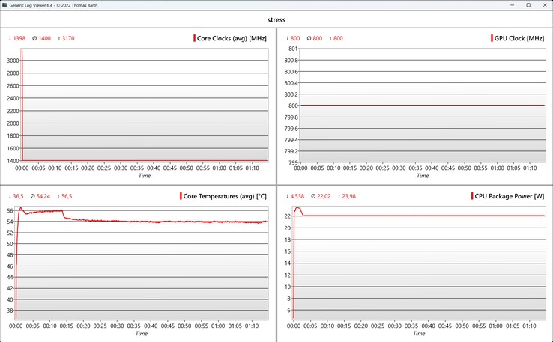The height and width of the screenshot is (342, 553).
Task: Click the GPU Clock average value 800
Action: coord(318,38)
